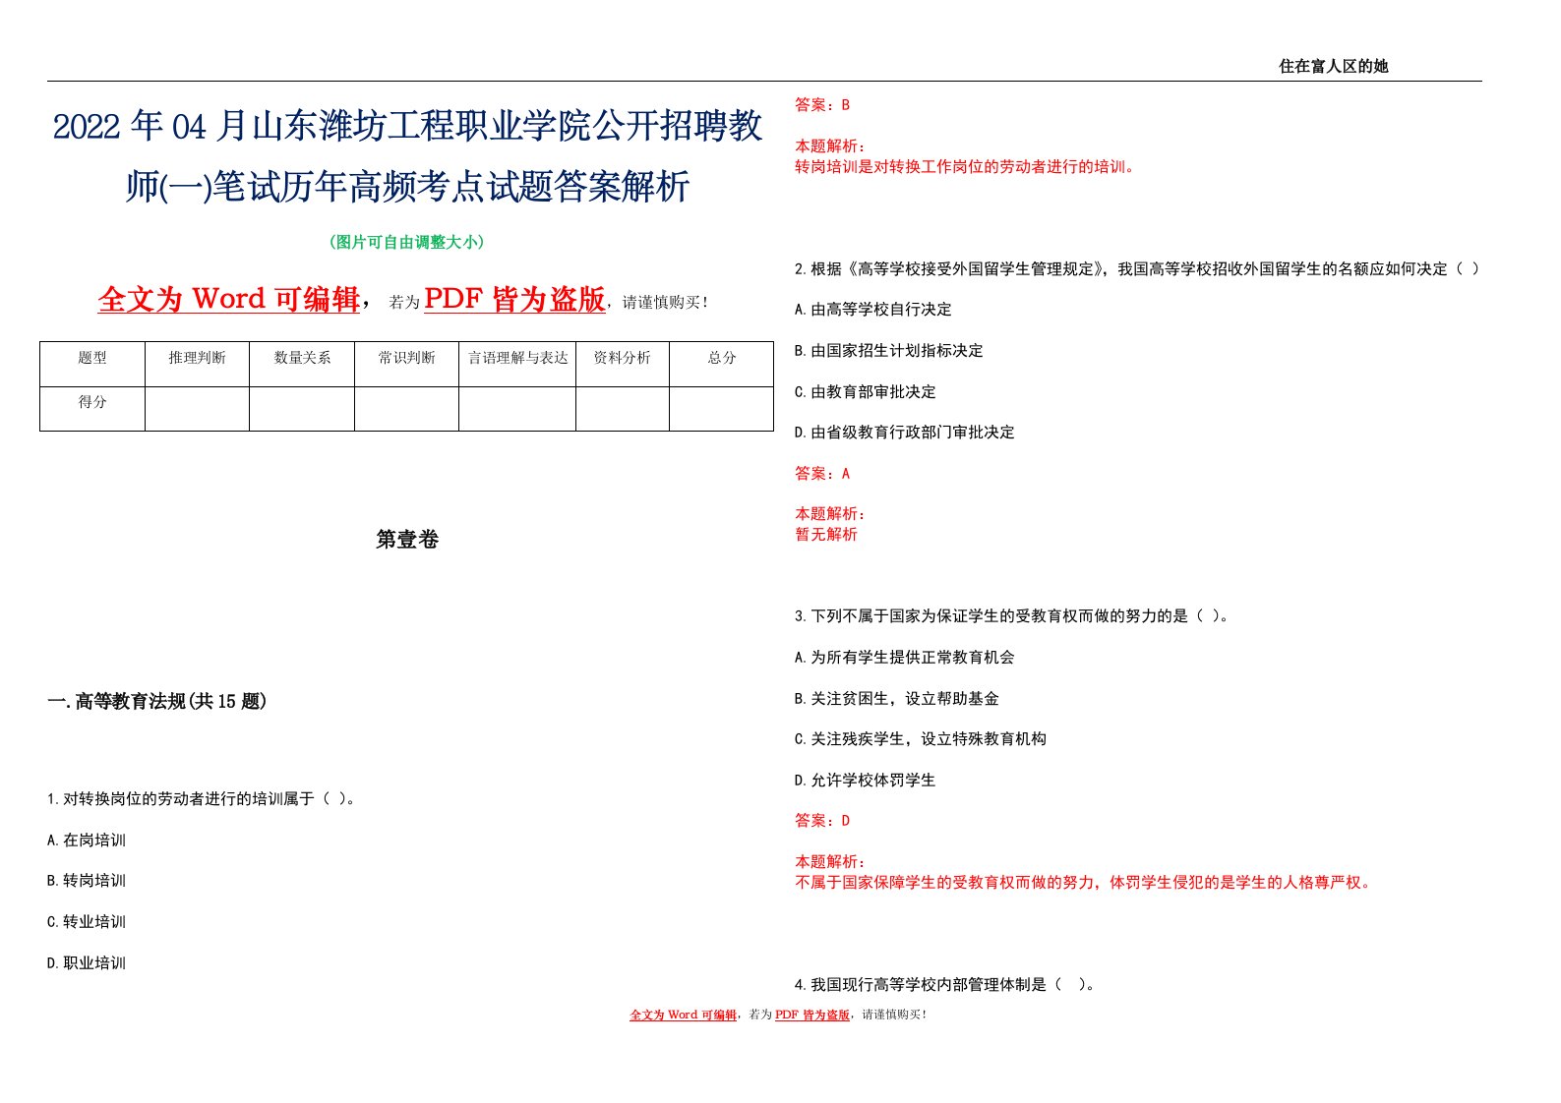Image resolution: width=1561 pixels, height=1103 pixels.
Task: Click the title's second line 师(一)笔试历年高频考点试题答案解析
Action: [x=407, y=186]
